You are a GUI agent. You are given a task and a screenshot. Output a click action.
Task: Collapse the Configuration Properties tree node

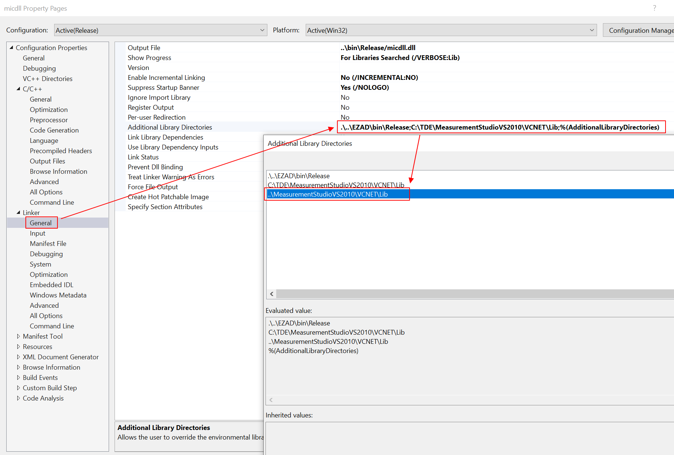[x=11, y=47]
